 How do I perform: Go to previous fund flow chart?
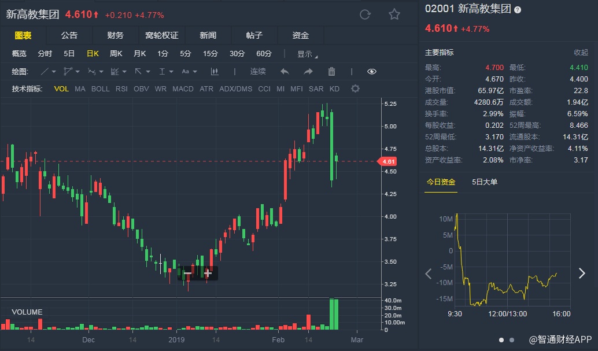[429, 273]
